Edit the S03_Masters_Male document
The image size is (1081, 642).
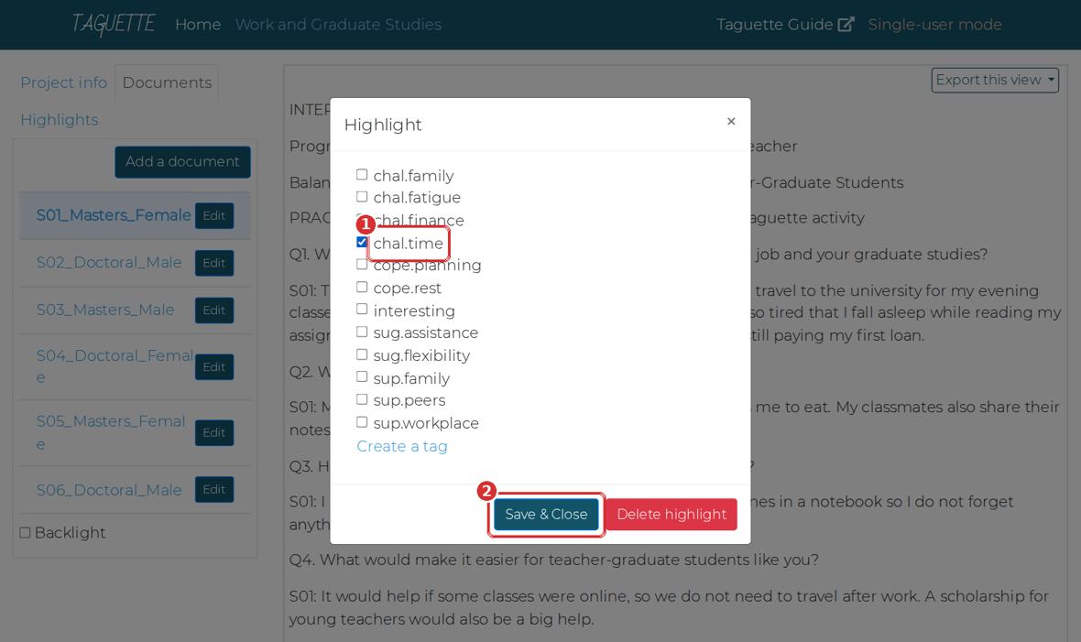214,310
